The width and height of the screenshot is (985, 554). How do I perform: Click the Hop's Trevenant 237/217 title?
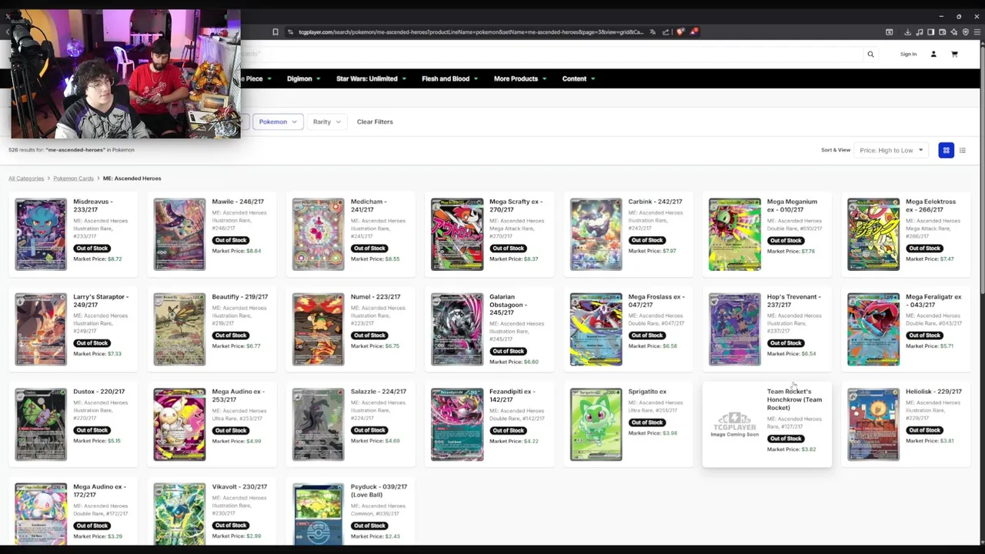793,301
